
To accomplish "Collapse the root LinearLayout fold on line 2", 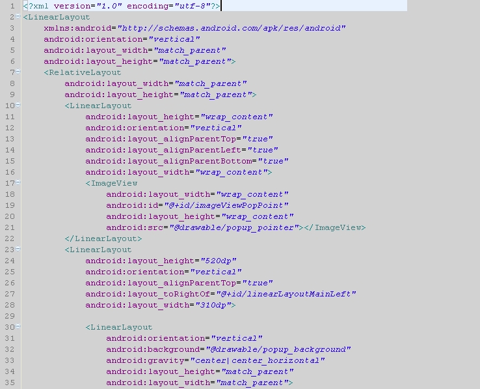I will point(18,16).
